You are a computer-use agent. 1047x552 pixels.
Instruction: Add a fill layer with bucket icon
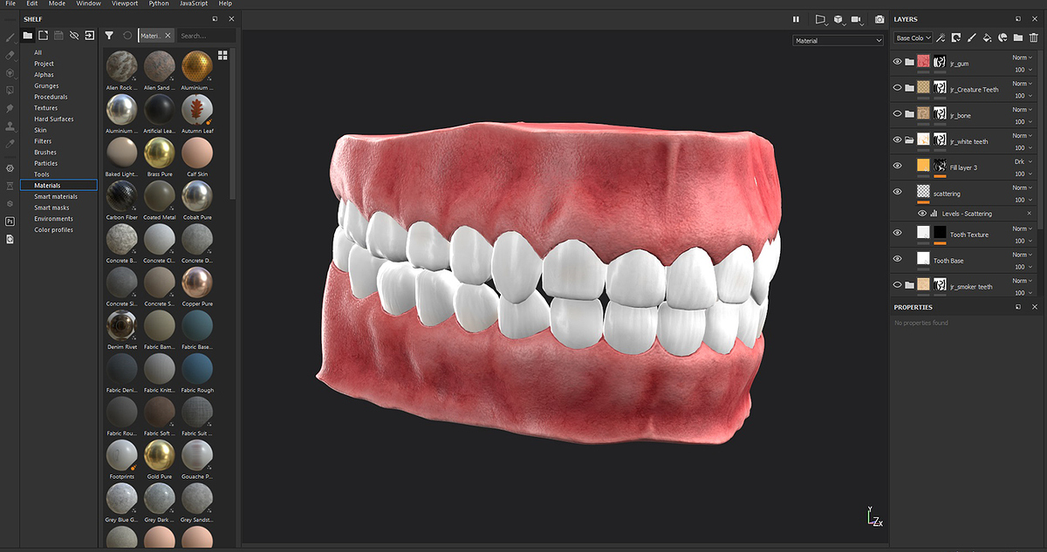987,37
